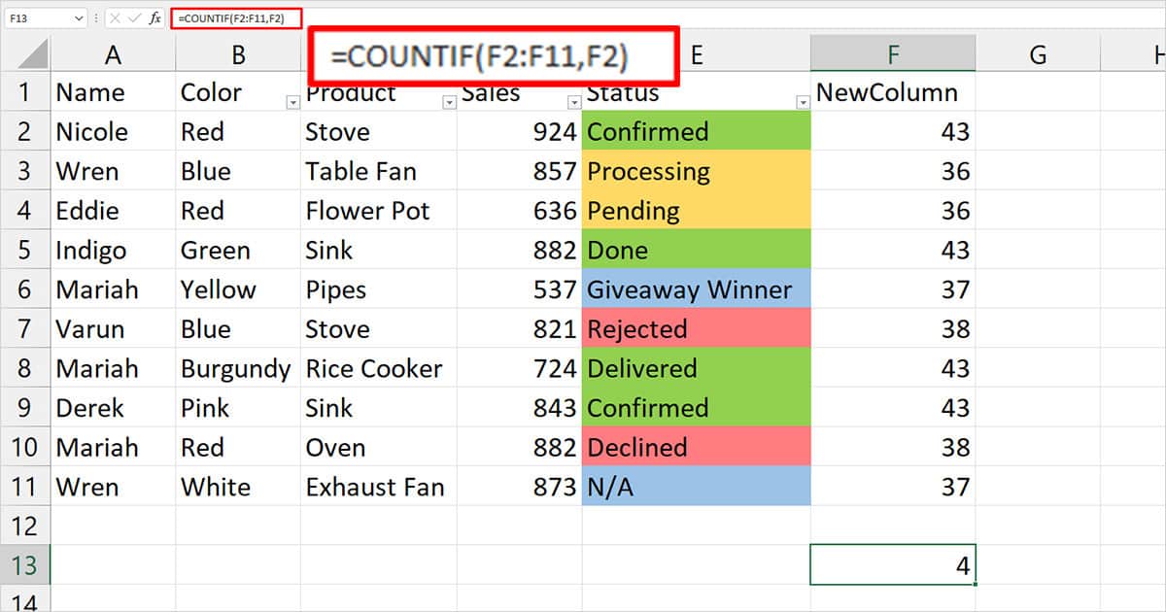Select the blue Giveaway Winner cell
Screen dimensions: 1166x612
coord(697,289)
